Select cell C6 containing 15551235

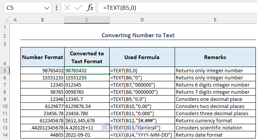pos(87,78)
